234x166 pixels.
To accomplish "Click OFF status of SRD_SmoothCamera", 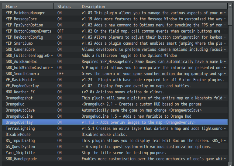I will (x=60, y=74).
